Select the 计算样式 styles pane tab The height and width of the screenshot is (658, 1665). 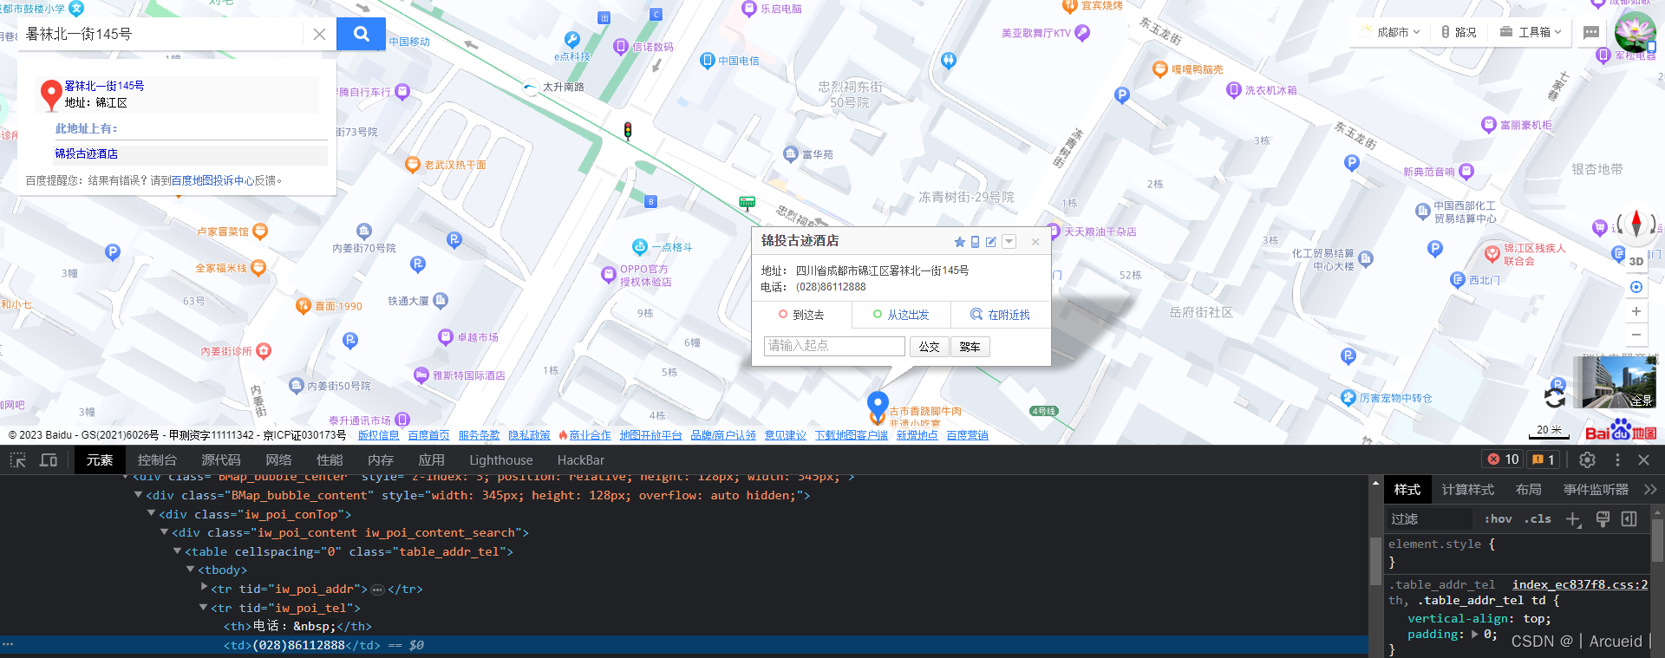coord(1467,490)
